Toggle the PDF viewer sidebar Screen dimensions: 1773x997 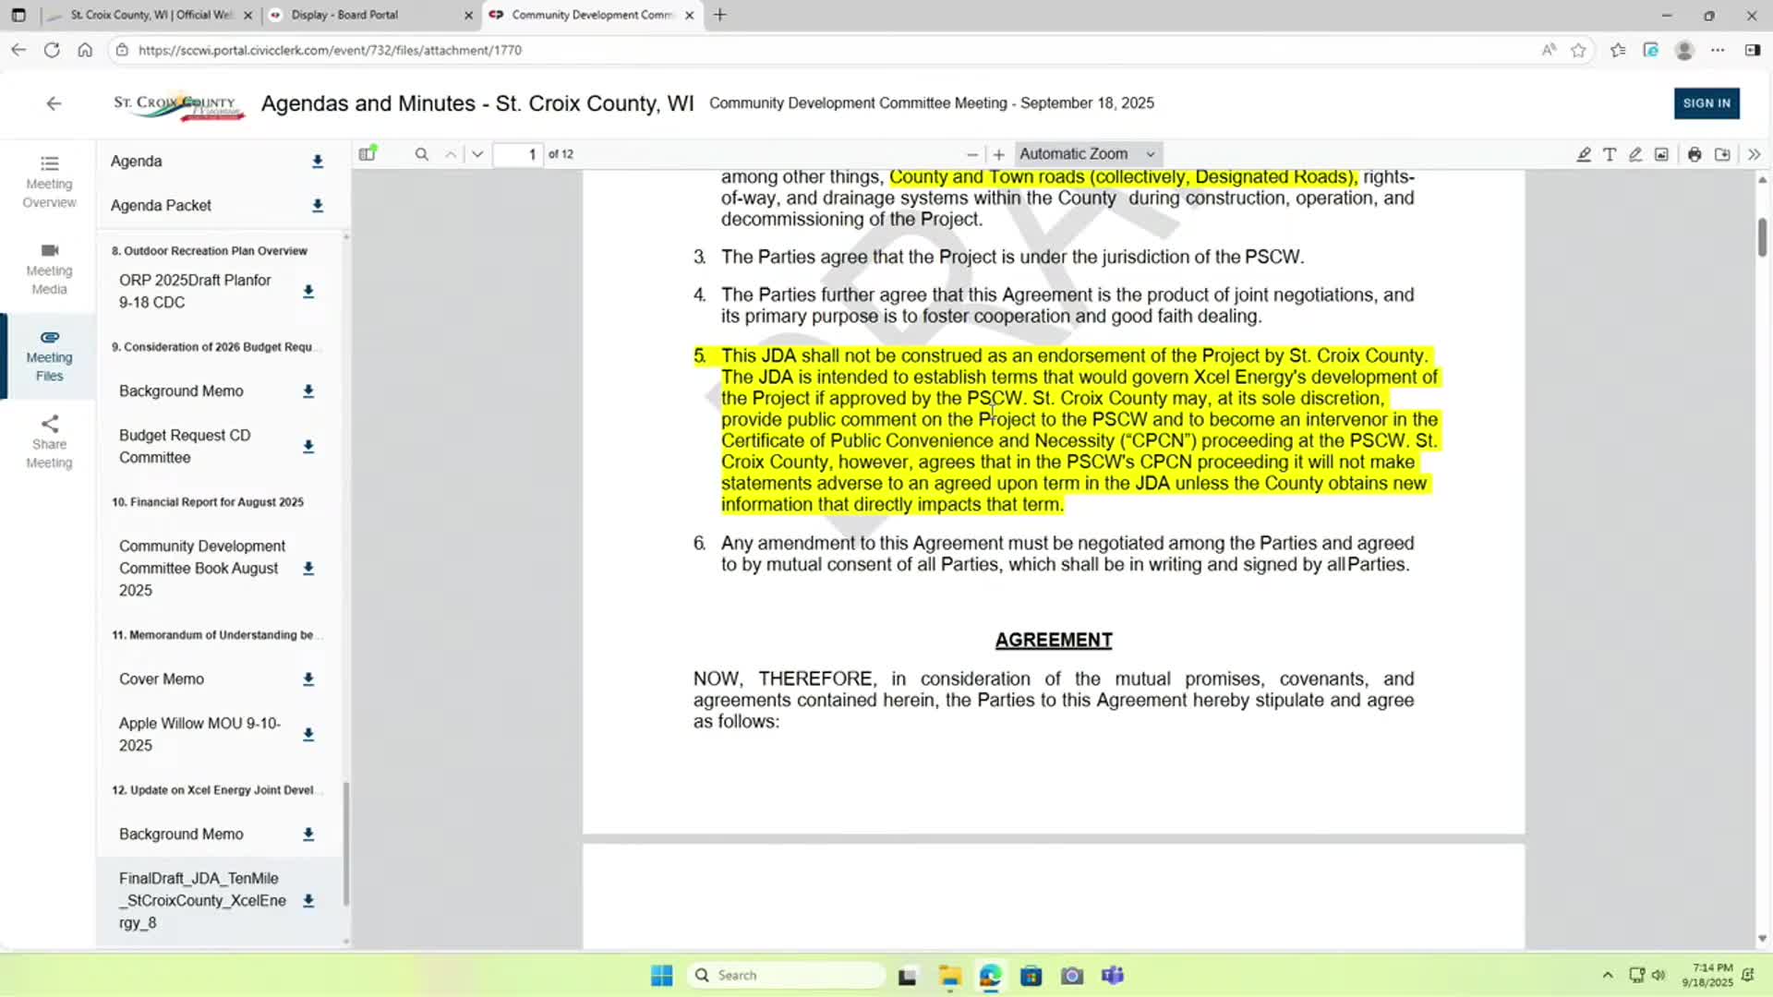pos(368,154)
